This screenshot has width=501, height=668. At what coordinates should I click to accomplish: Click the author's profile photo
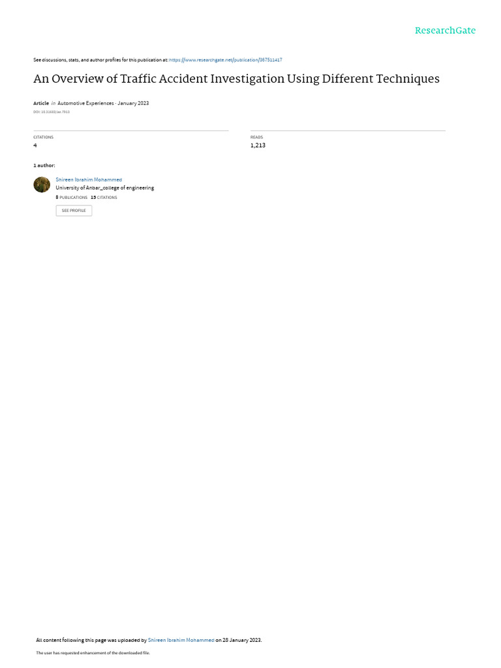(42, 185)
